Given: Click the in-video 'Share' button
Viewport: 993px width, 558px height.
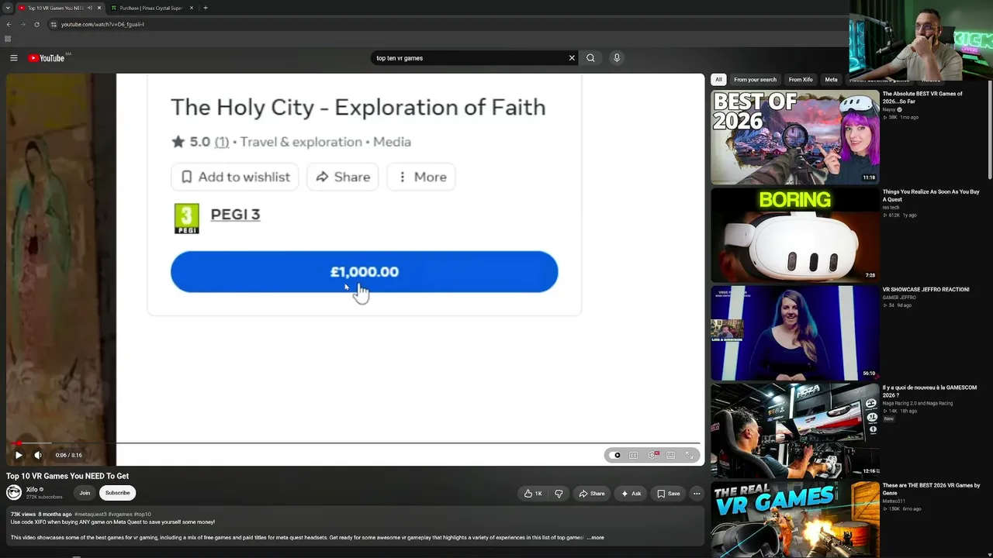Looking at the screenshot, I should point(342,177).
